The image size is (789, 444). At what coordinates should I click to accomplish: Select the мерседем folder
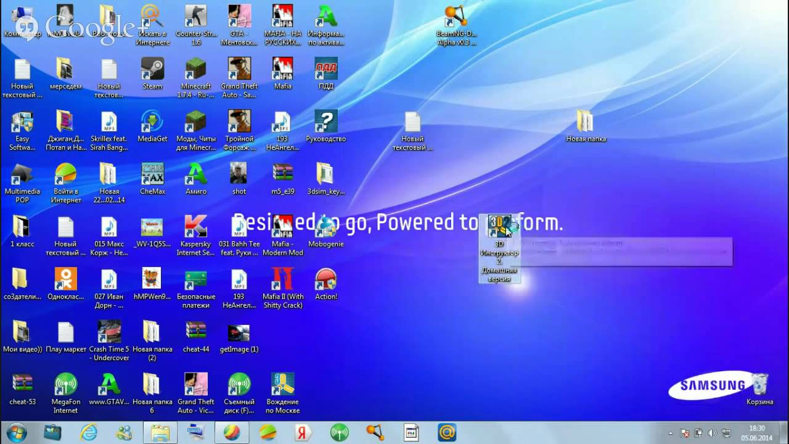coord(65,73)
